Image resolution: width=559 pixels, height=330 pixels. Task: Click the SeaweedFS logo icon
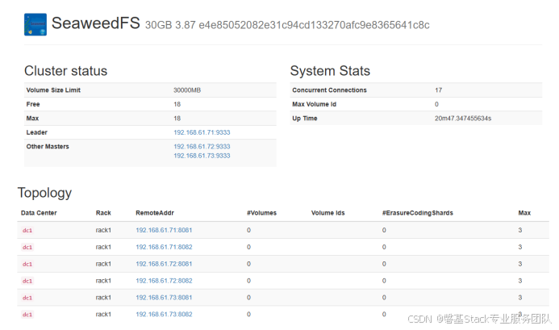(x=35, y=25)
